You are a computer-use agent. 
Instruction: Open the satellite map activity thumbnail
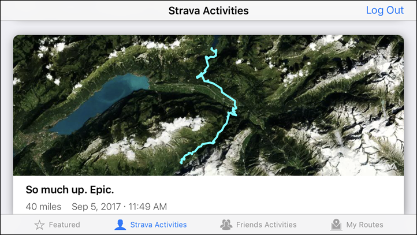coord(208,105)
